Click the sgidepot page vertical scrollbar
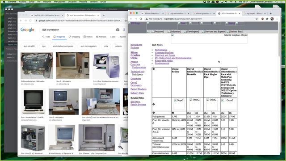This screenshot has width=286, height=161. (279, 39)
